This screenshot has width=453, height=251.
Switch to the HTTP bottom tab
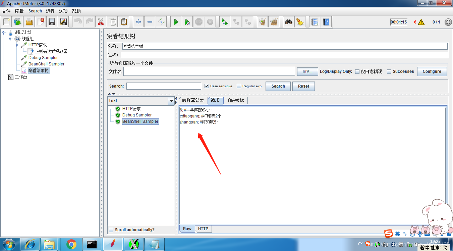[x=203, y=229]
